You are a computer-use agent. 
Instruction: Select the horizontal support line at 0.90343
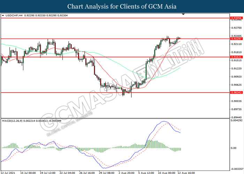70,92
